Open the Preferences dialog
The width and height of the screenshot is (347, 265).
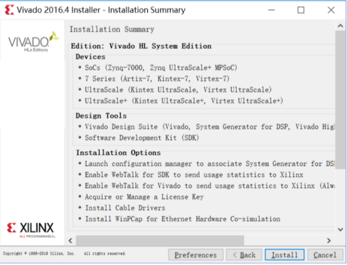pos(195,255)
